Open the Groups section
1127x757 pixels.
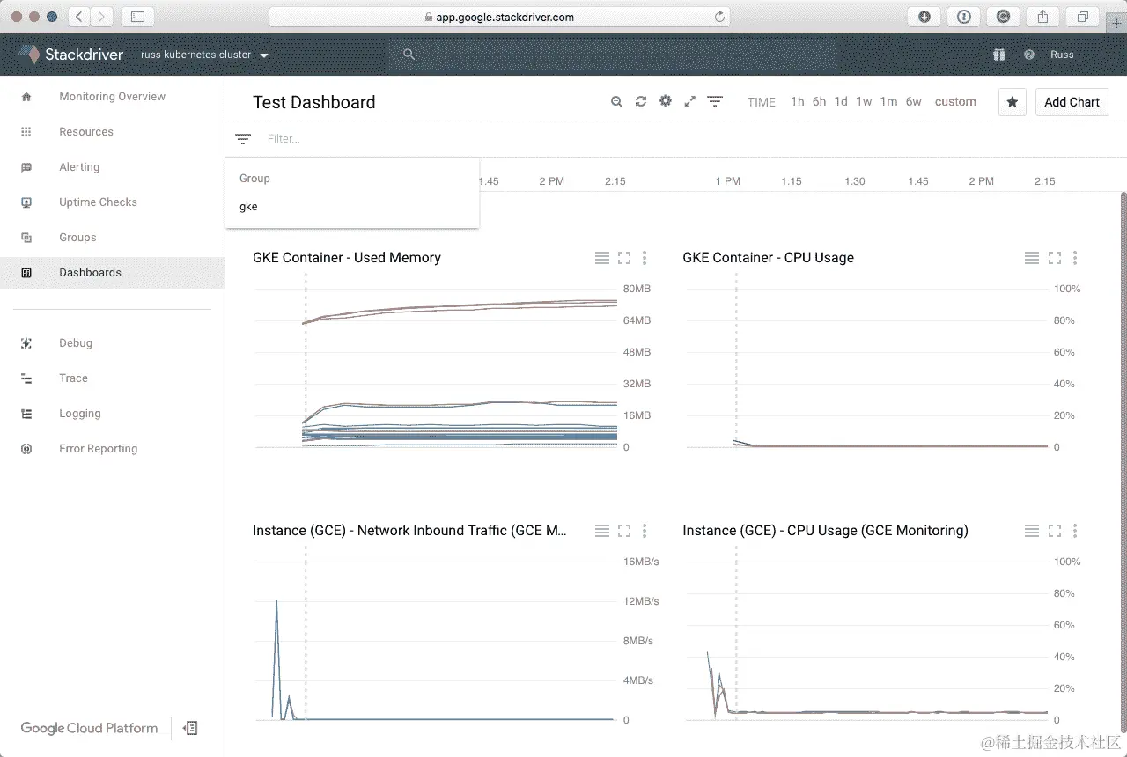click(77, 238)
